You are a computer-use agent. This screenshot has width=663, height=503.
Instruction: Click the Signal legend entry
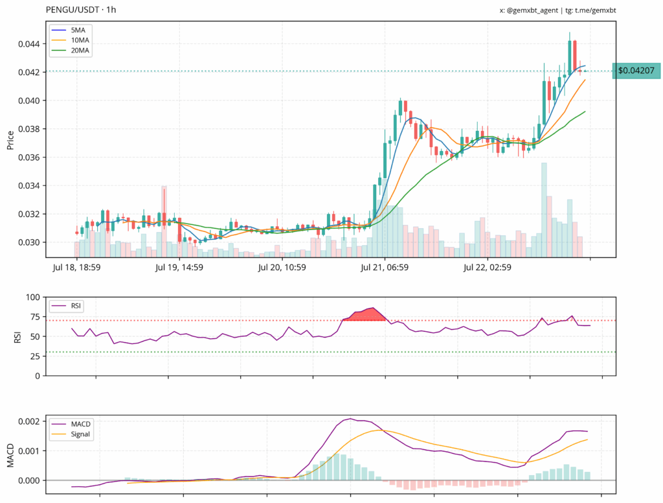(x=71, y=434)
